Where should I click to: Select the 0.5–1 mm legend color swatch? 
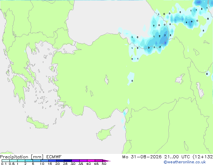click(13, 161)
